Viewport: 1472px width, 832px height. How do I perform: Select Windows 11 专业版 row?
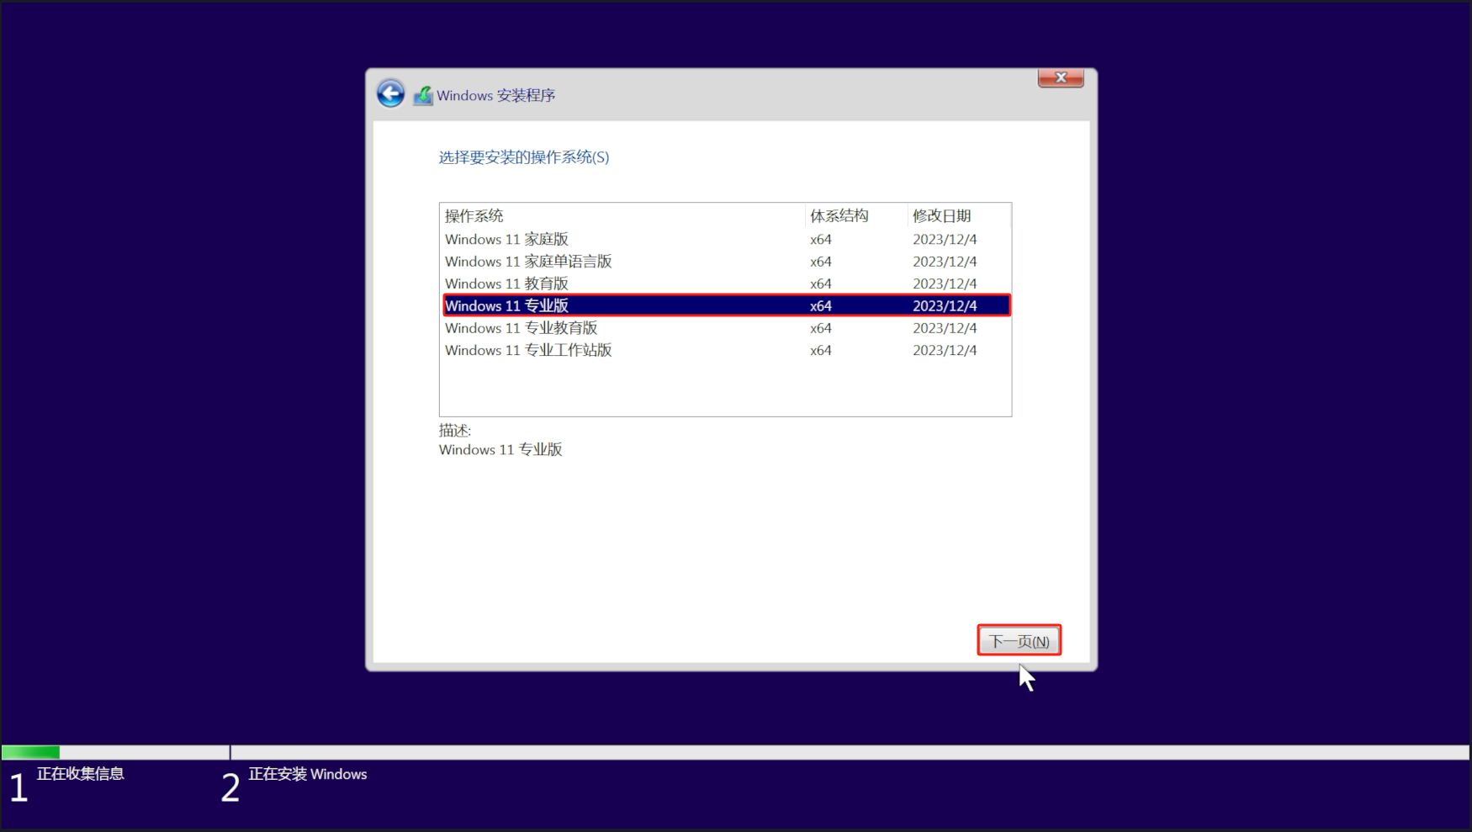[x=725, y=305]
